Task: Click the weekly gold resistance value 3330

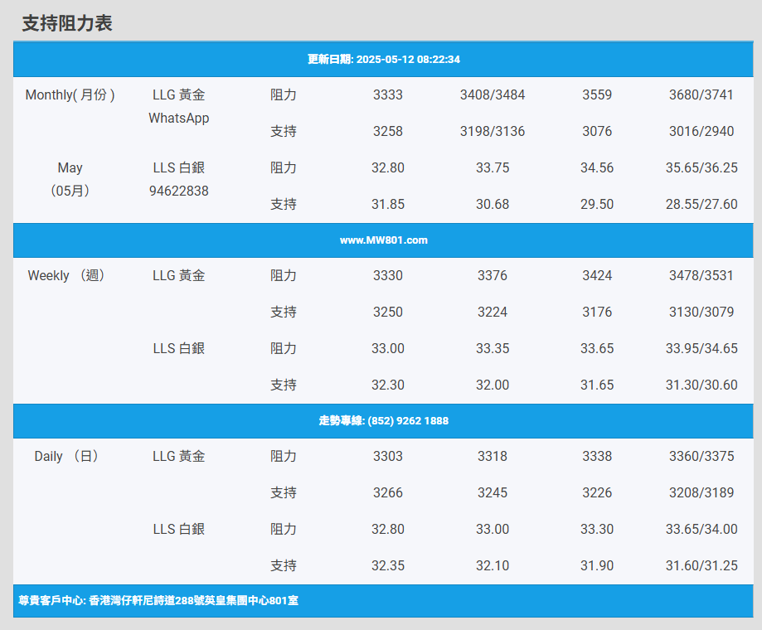Action: pyautogui.click(x=388, y=275)
